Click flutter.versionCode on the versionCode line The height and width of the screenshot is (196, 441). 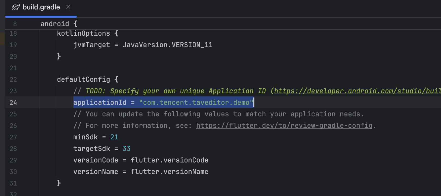[170, 160]
